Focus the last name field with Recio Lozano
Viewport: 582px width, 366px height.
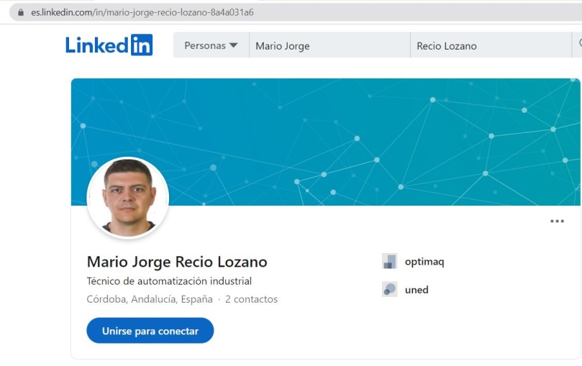pos(489,45)
